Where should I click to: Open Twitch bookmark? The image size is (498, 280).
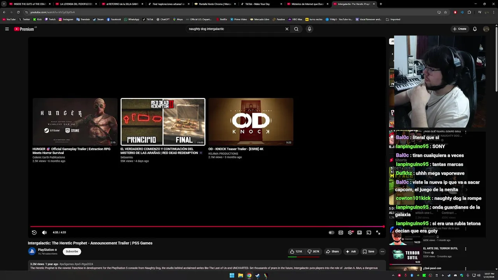pos(50,19)
